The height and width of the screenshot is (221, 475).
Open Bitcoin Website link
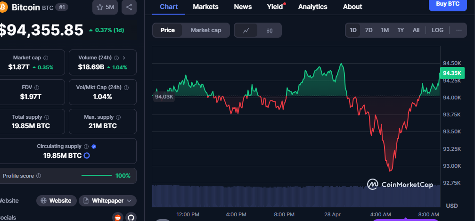(57, 201)
